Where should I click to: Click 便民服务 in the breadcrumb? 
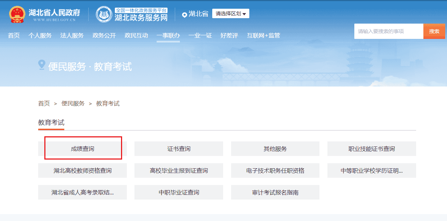[x=73, y=104]
